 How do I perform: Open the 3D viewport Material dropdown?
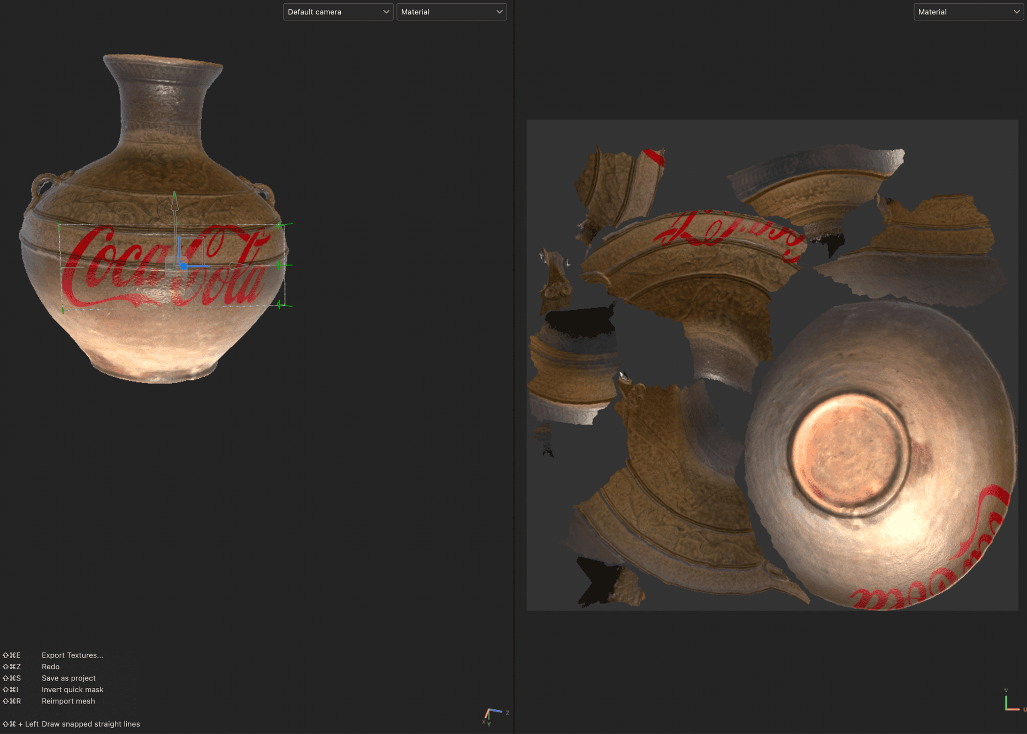(x=451, y=12)
